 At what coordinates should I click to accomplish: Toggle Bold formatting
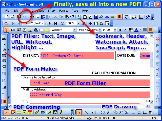click(120, 30)
